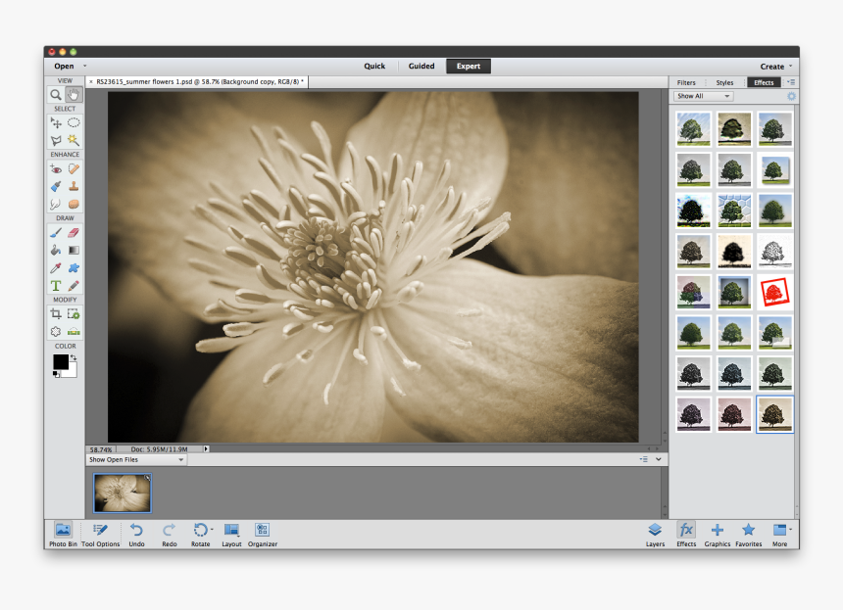Pick the Horizontal Type tool

55,285
